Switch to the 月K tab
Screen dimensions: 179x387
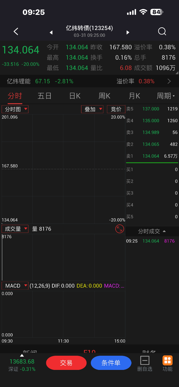(x=134, y=96)
